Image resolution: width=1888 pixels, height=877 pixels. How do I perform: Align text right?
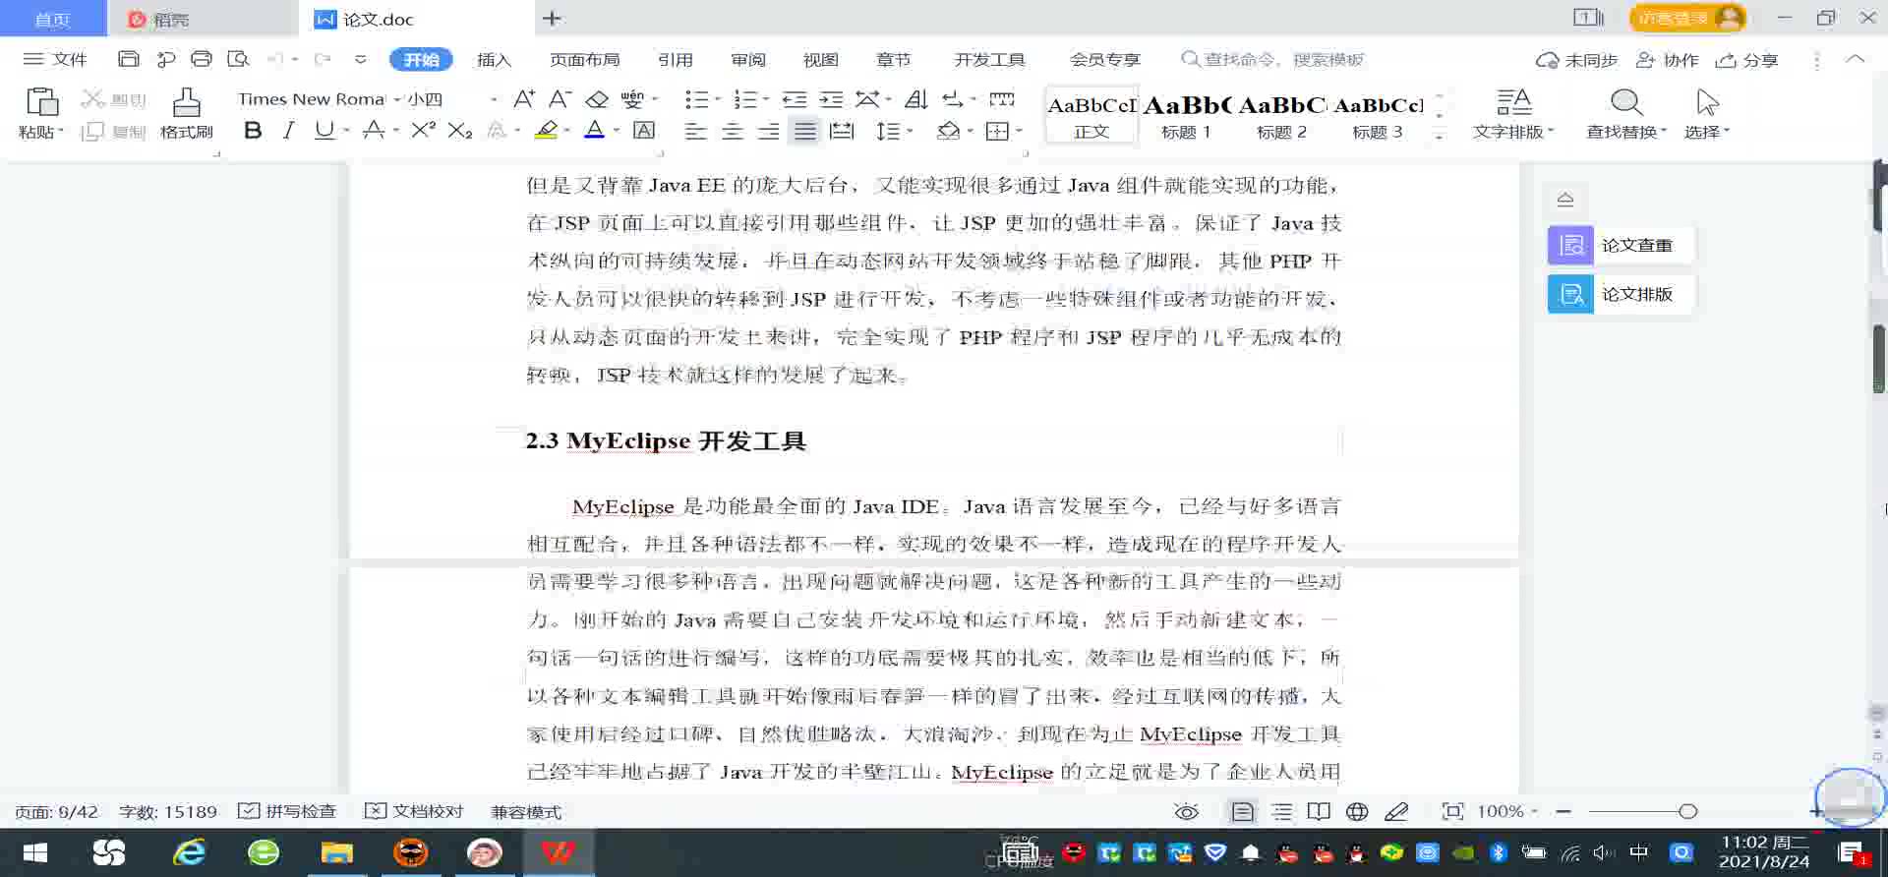[x=769, y=131]
